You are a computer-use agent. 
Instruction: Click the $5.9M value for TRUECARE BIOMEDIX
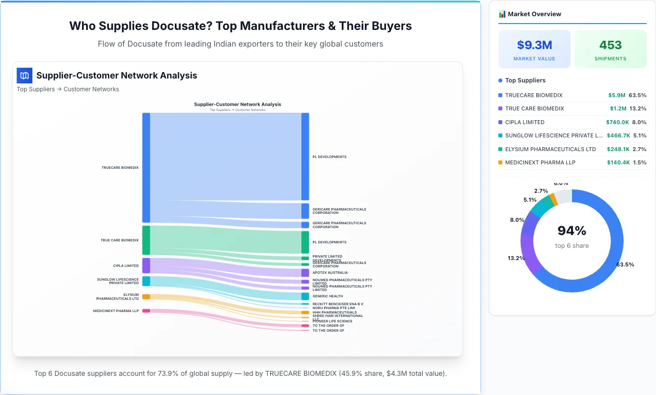[618, 95]
